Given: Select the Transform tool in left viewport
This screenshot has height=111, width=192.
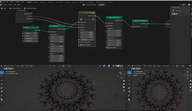Looking at the screenshot, I should [x=2, y=92].
